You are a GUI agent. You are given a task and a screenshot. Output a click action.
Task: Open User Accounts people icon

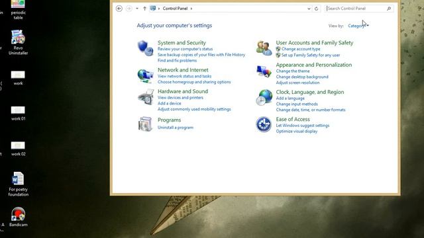[264, 48]
